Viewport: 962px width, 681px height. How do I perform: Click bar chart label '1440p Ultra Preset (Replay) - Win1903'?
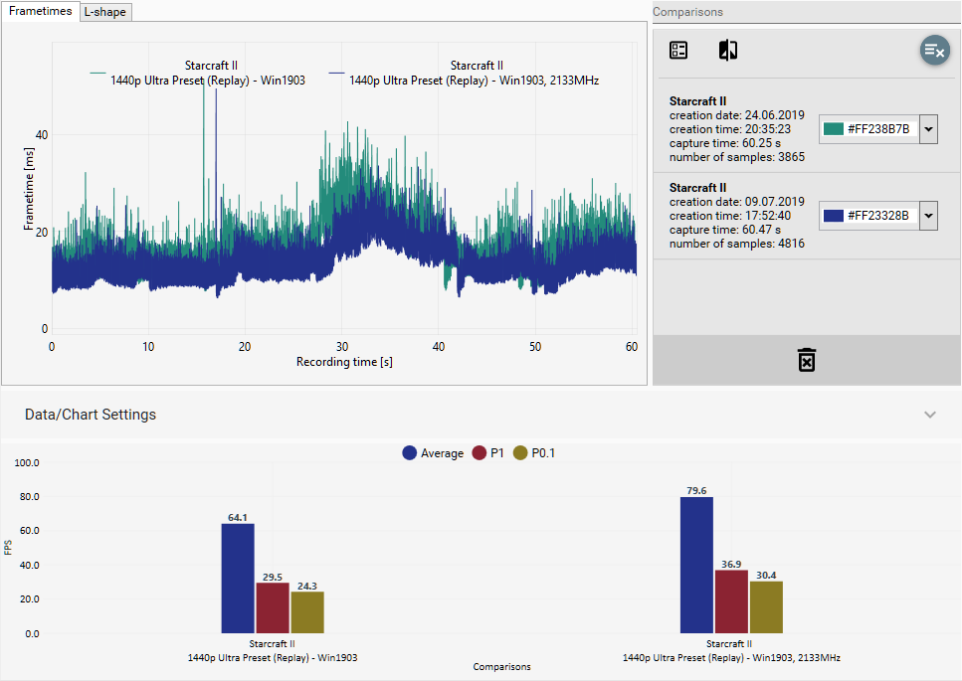[273, 658]
